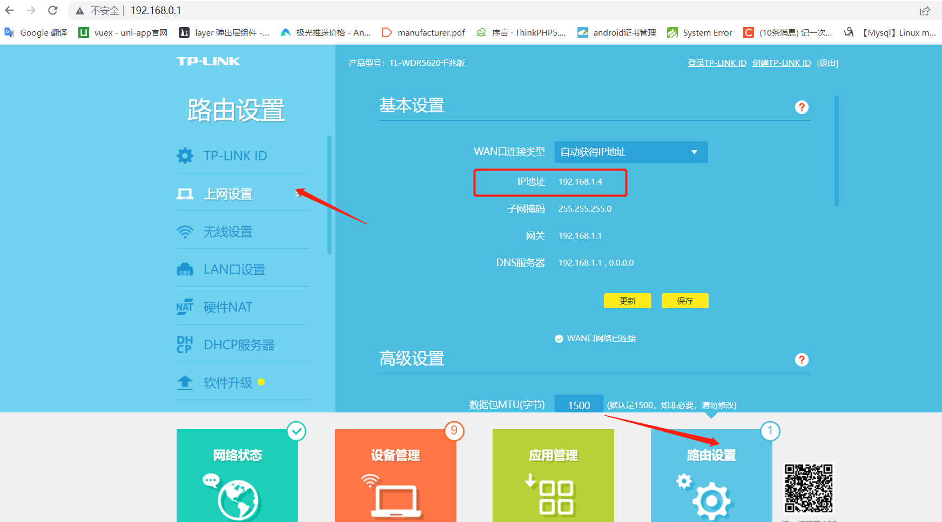Image resolution: width=942 pixels, height=522 pixels.
Task: Click the gear icon beside TP-LINK ID
Action: [185, 156]
